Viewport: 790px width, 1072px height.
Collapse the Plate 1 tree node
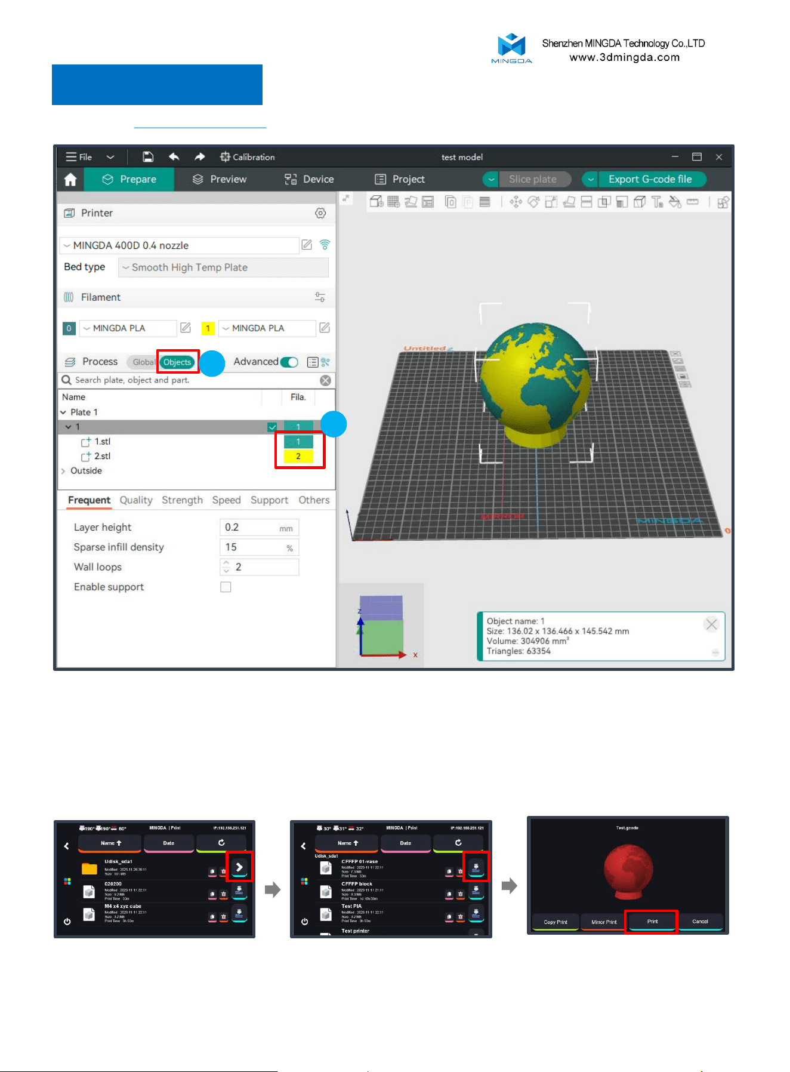click(63, 412)
